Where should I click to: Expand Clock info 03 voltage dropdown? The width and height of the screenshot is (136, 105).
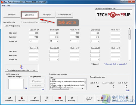pyautogui.click(x=98, y=41)
